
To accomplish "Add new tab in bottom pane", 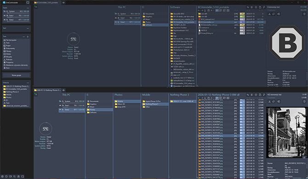I will (63, 90).
